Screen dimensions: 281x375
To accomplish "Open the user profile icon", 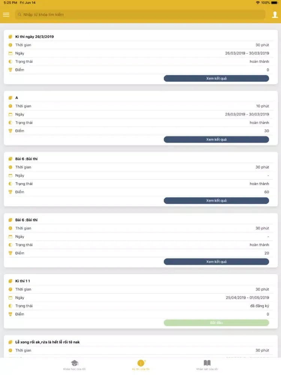I will [275, 15].
